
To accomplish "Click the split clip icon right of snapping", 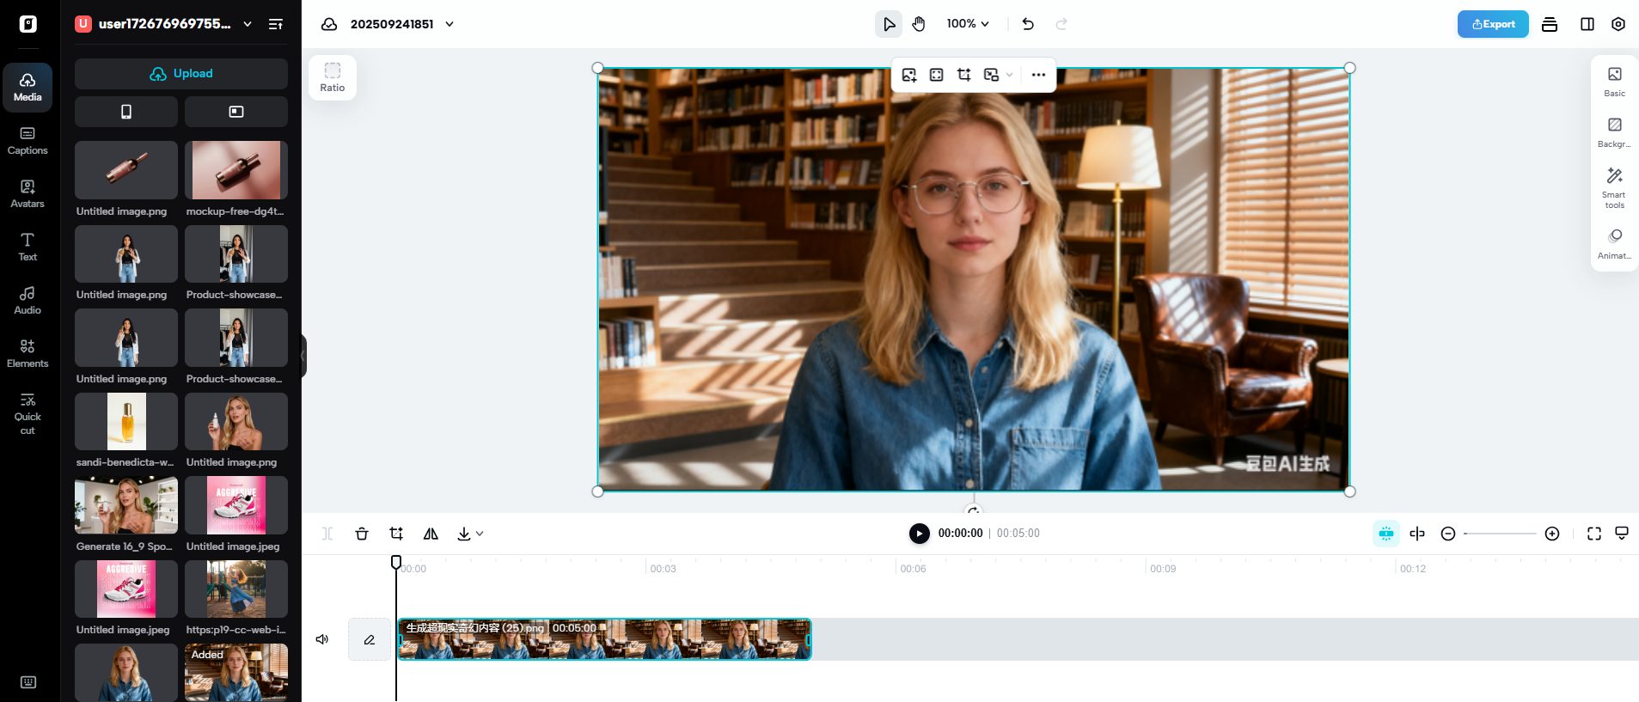I will click(x=1417, y=534).
